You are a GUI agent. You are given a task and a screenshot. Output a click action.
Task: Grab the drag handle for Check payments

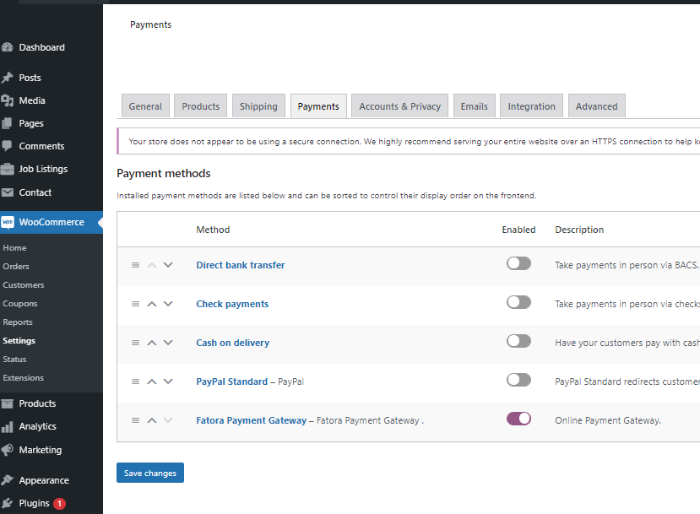136,304
